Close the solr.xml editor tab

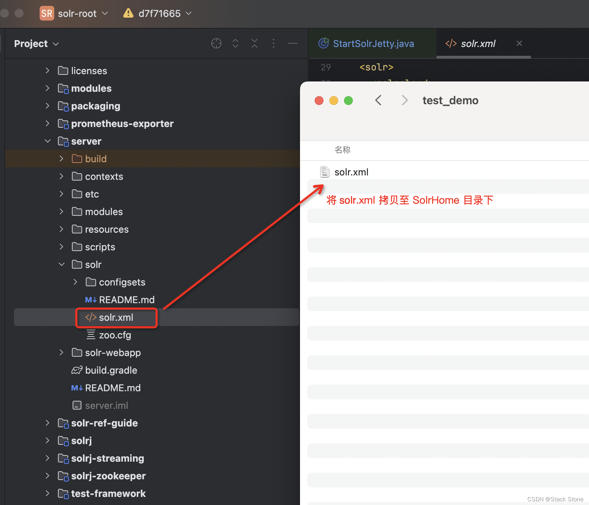pyautogui.click(x=519, y=43)
